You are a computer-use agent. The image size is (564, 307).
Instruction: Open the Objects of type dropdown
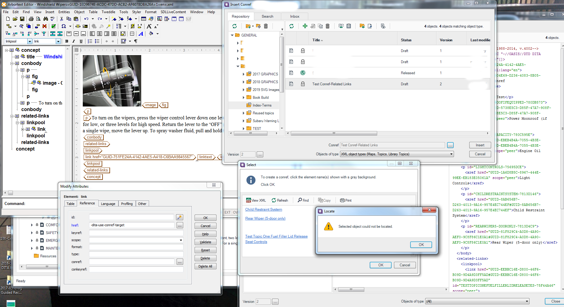pyautogui.click(x=451, y=154)
